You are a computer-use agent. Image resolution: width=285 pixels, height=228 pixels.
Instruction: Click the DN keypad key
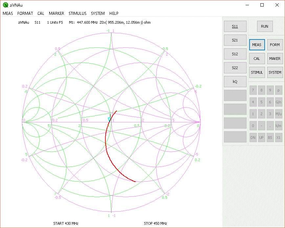coord(253,138)
